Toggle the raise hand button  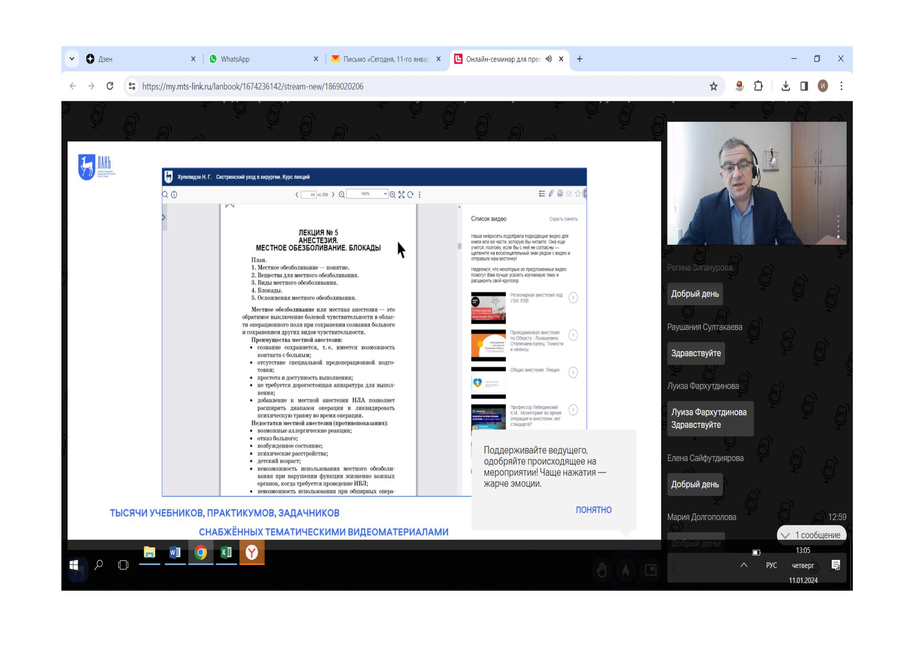pyautogui.click(x=602, y=570)
